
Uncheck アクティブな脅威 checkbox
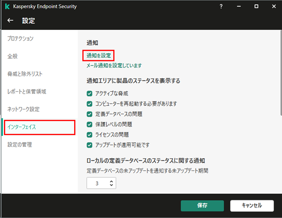pyautogui.click(x=89, y=93)
